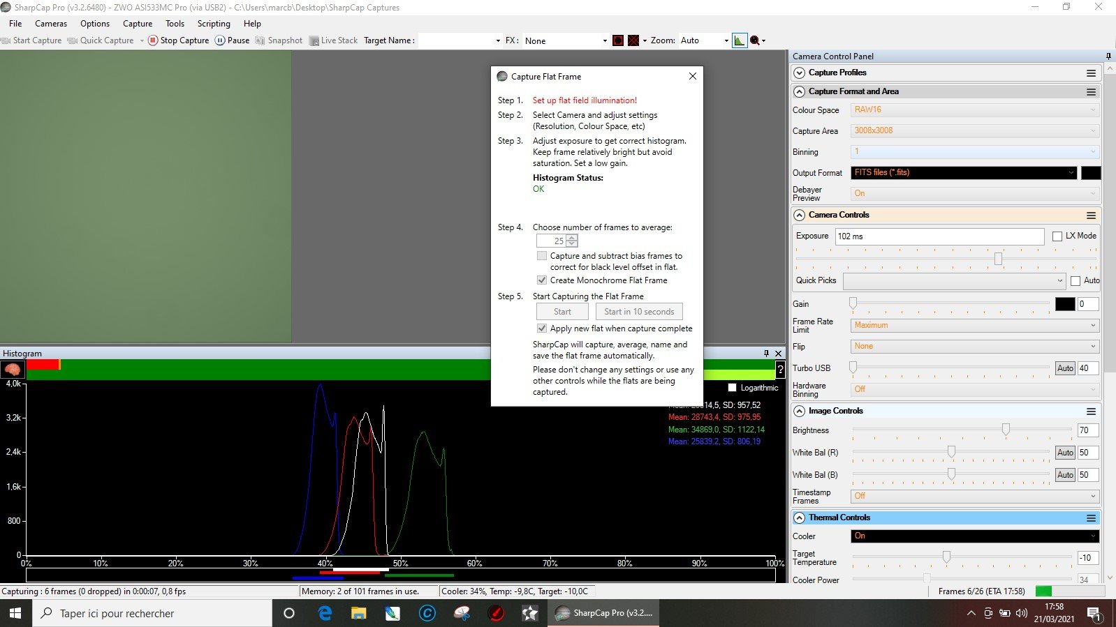Toggle the Logarithmic histogram checkbox

(x=732, y=388)
